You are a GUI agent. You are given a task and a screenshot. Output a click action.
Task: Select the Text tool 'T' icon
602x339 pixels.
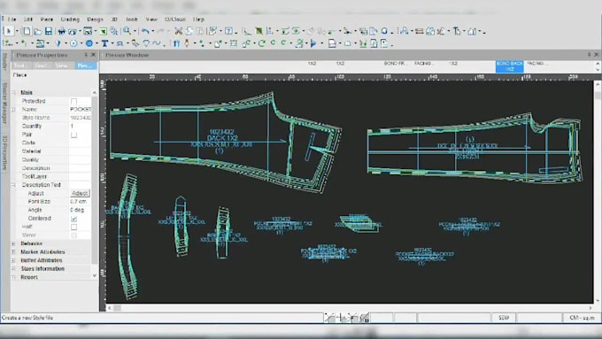point(104,43)
